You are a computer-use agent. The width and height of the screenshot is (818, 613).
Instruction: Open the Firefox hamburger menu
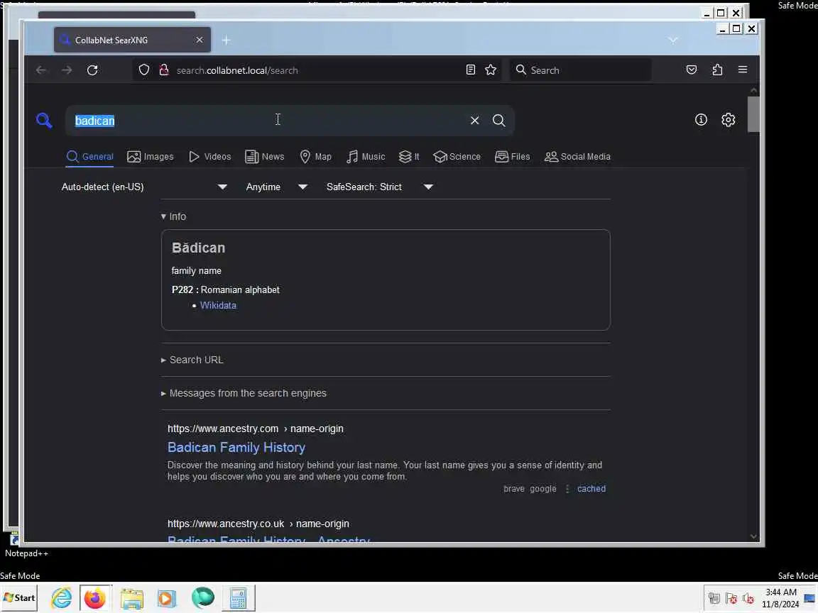pyautogui.click(x=743, y=70)
